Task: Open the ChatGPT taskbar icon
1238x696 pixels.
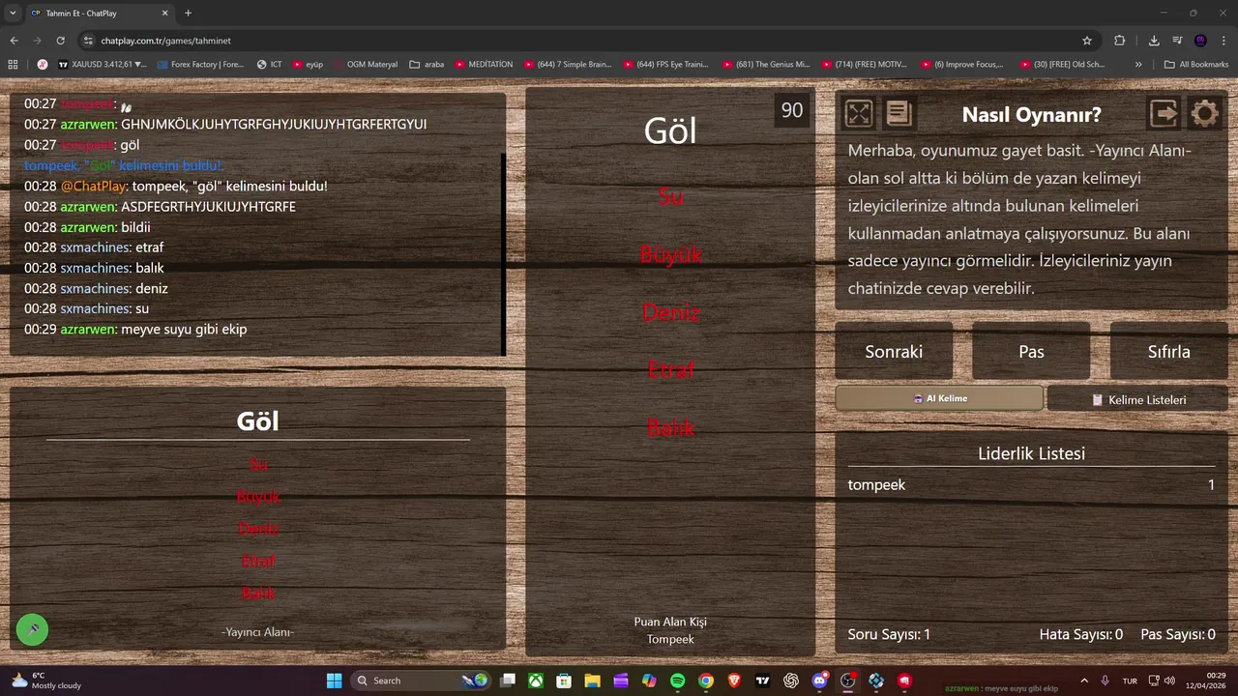Action: (x=791, y=681)
